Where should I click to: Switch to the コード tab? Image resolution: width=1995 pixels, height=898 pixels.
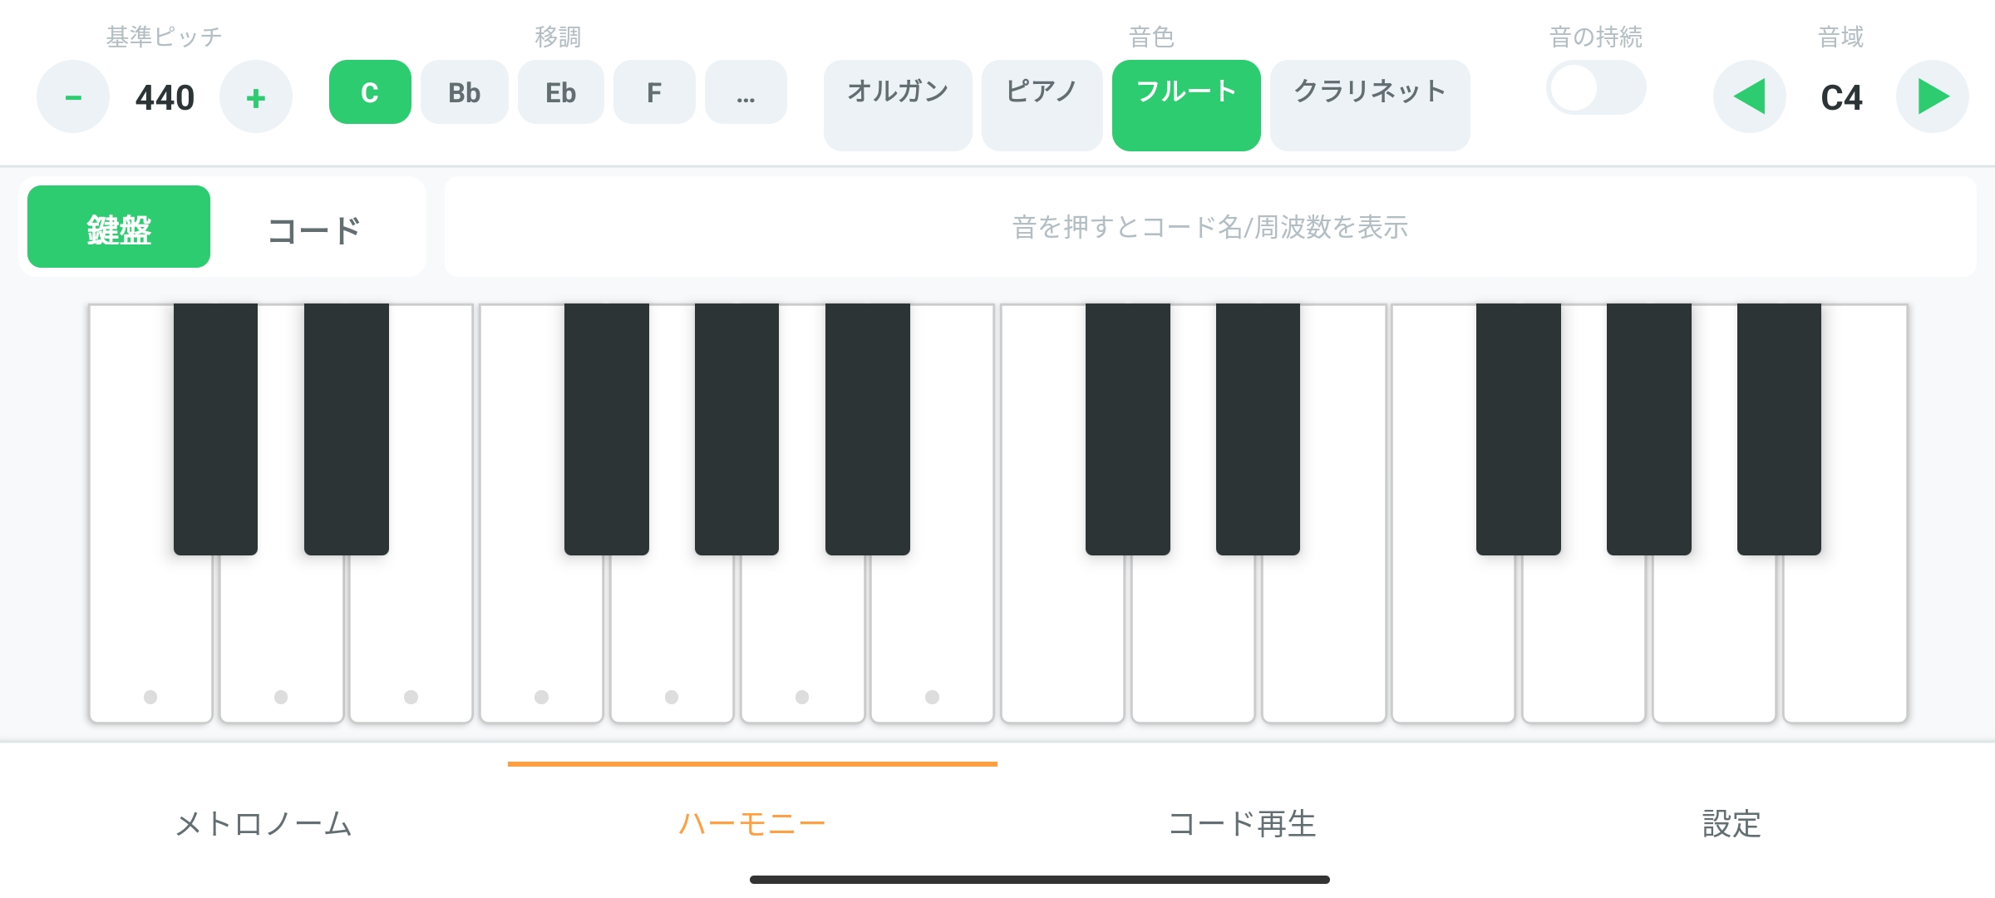pyautogui.click(x=313, y=226)
